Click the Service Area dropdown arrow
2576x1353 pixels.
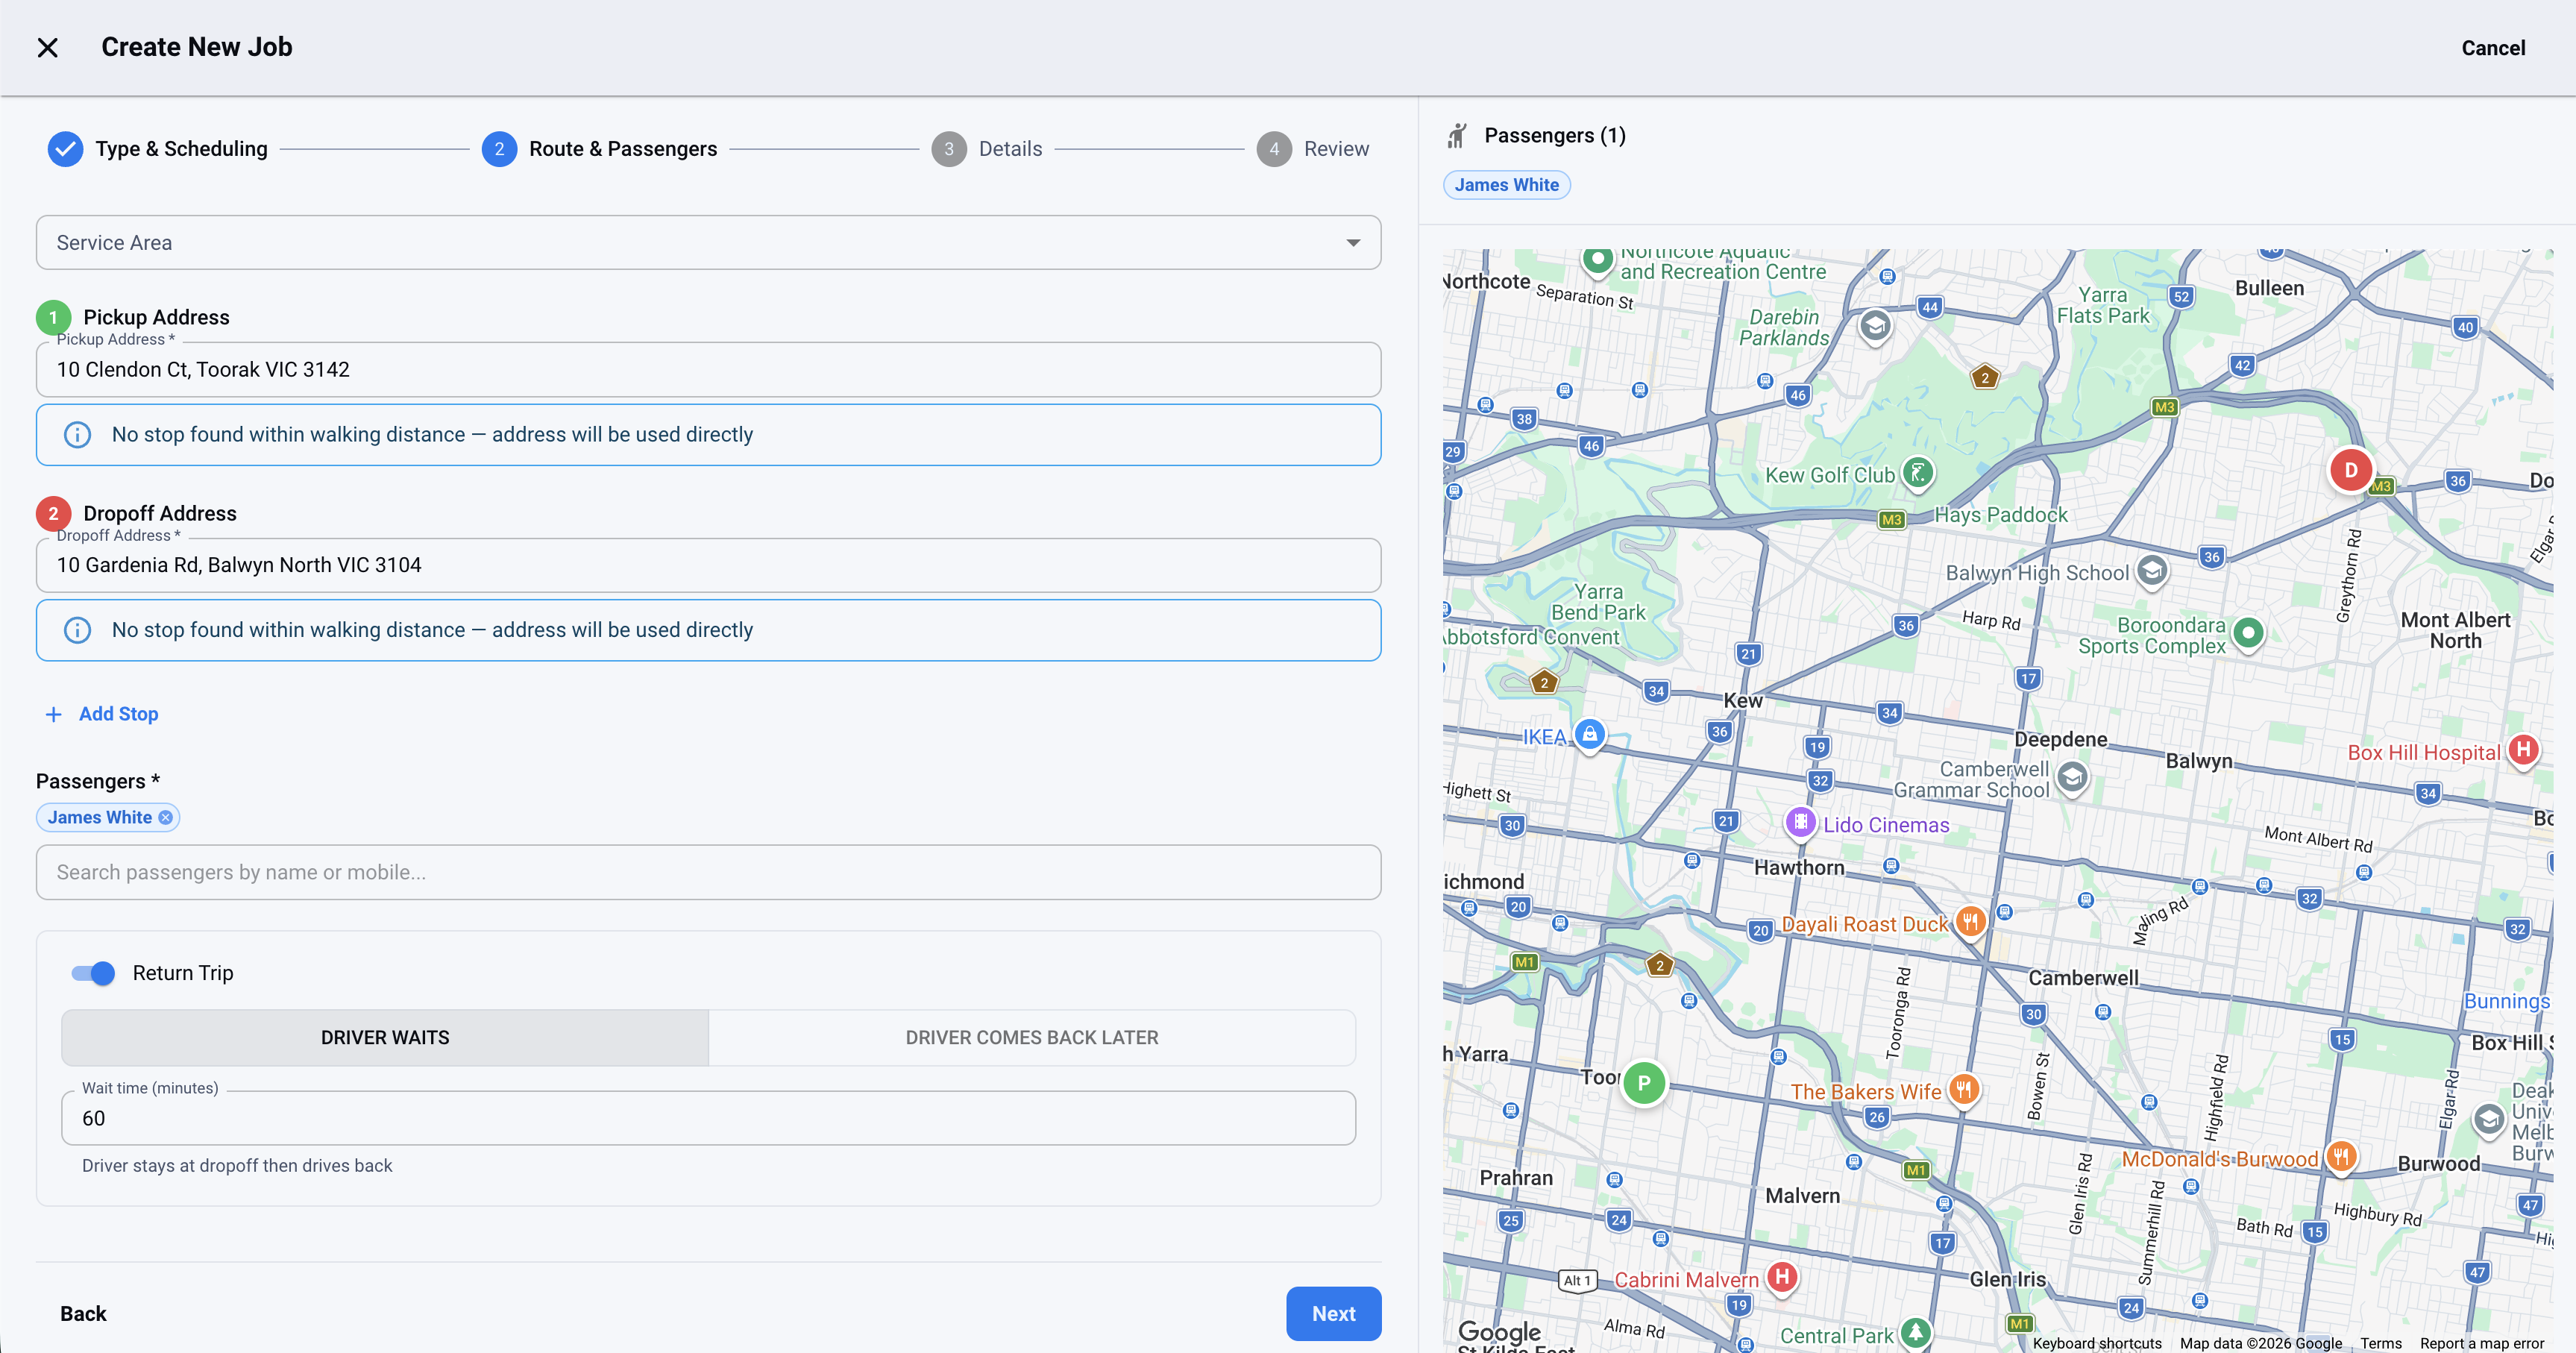click(x=1353, y=243)
